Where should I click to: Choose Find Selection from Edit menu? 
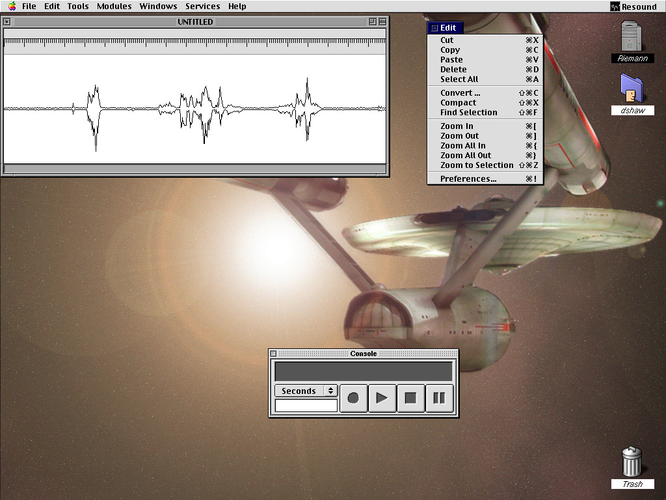485,112
